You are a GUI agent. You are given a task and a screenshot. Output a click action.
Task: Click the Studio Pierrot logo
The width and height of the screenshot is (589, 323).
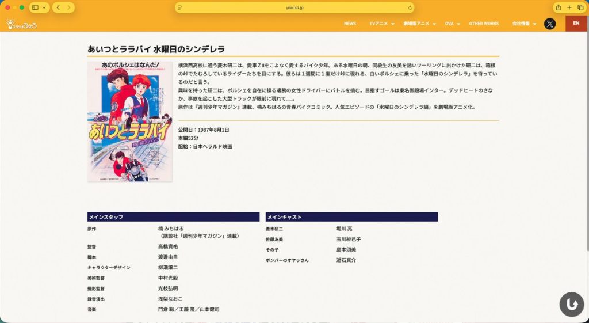click(21, 24)
